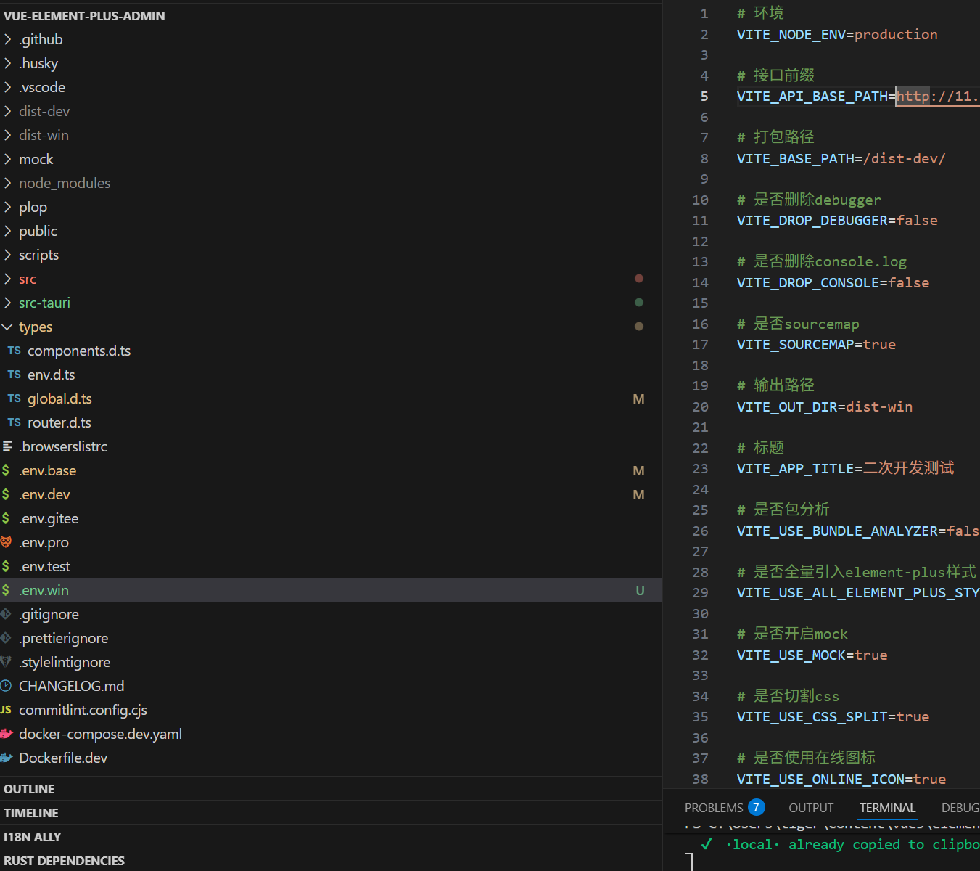Click the dollar icon beside .env.base
The width and height of the screenshot is (980, 871).
click(6, 470)
